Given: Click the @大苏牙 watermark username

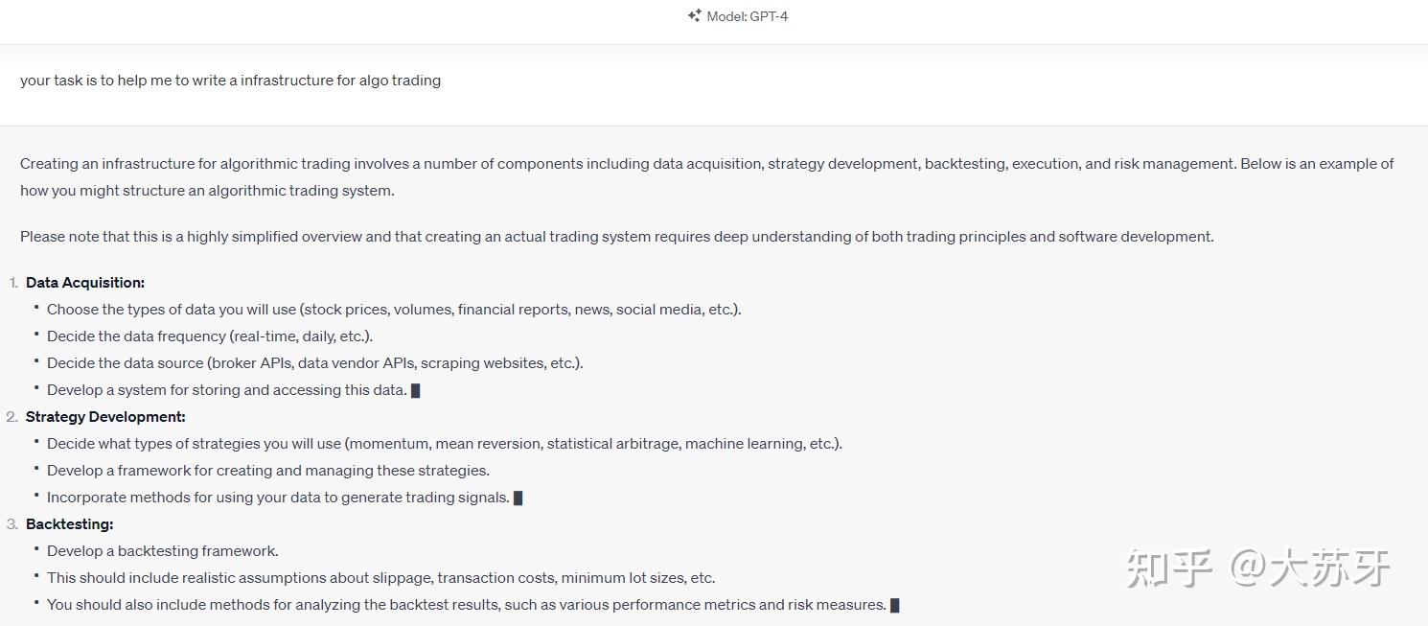Looking at the screenshot, I should [x=1311, y=568].
